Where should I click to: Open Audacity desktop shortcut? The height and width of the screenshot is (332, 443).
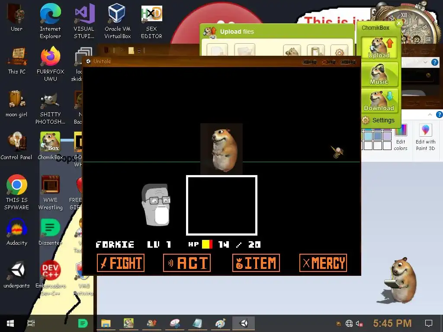pyautogui.click(x=17, y=232)
